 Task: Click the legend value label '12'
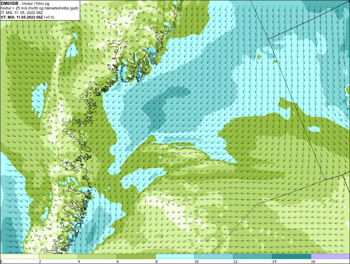pyautogui.click(x=235, y=262)
